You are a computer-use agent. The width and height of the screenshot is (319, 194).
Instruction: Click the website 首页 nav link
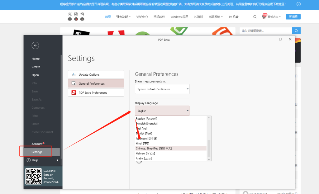[108, 17]
